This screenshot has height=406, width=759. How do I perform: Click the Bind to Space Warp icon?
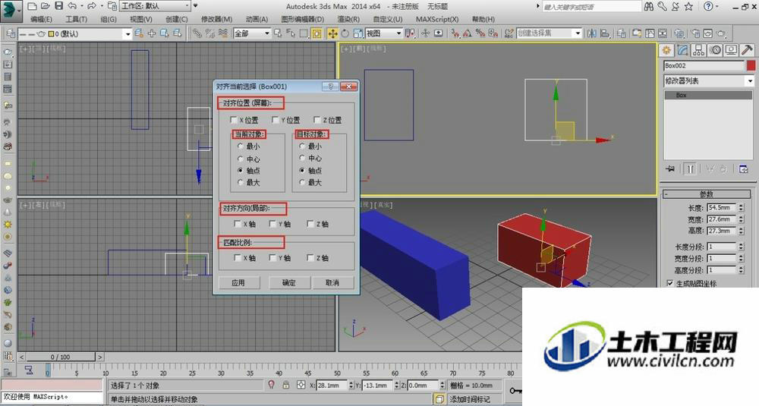click(x=223, y=33)
